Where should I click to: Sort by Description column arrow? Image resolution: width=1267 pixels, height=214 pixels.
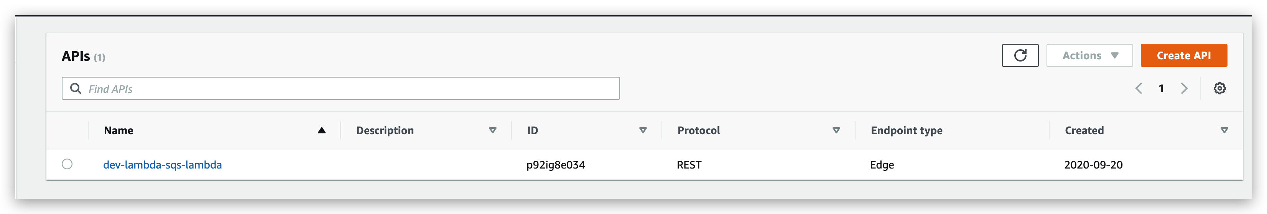[x=492, y=130]
